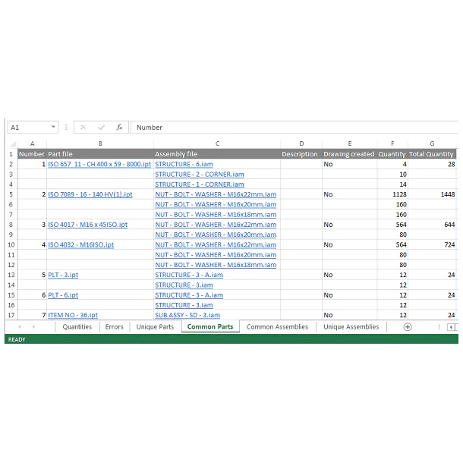463x463 pixels.
Task: Click the previous sheet navigation arrow
Action: coord(19,327)
